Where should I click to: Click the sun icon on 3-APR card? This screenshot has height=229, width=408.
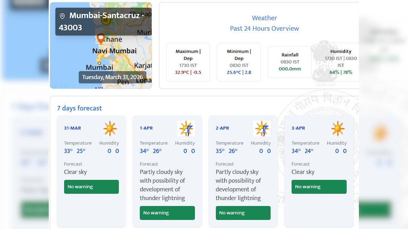[338, 129]
